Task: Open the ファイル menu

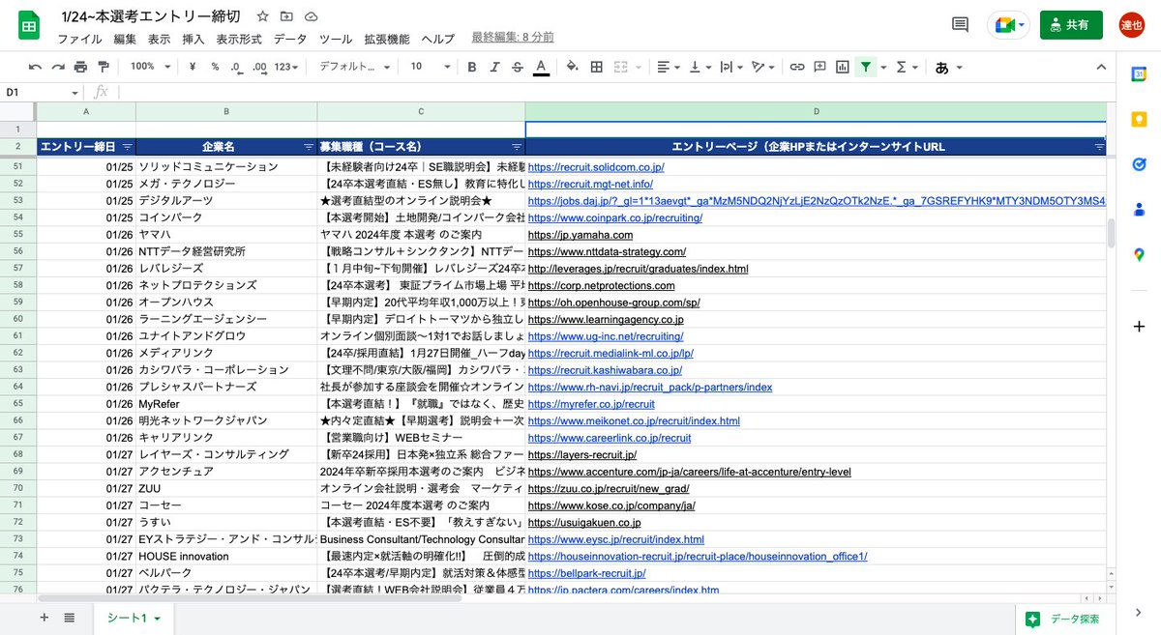Action: pyautogui.click(x=79, y=39)
